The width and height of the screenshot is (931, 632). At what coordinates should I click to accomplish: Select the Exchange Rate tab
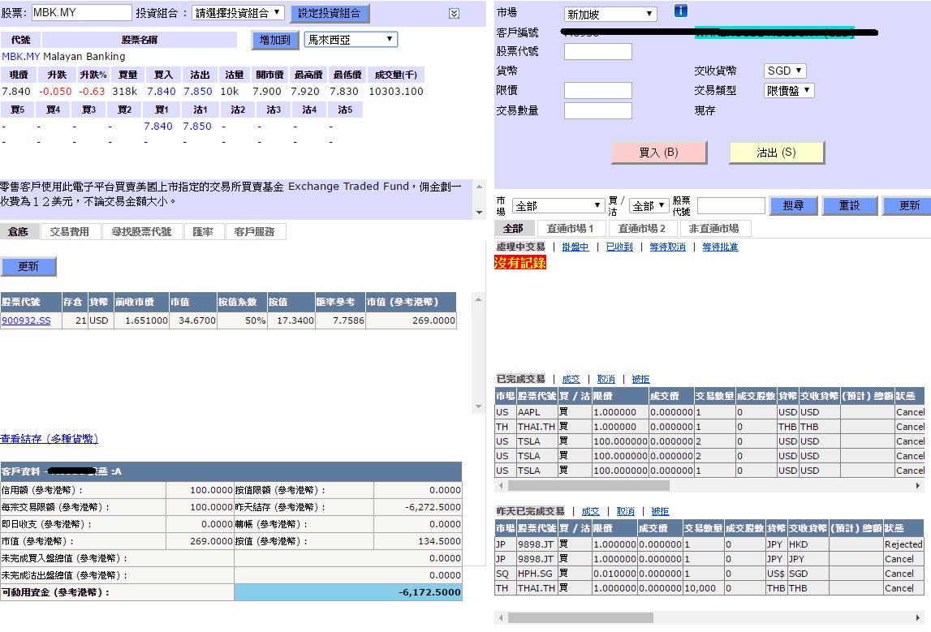(203, 232)
